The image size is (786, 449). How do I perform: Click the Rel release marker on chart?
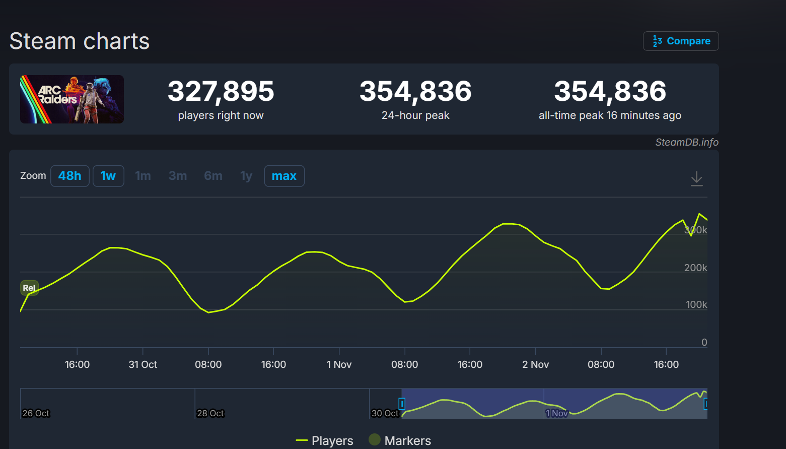pos(29,288)
